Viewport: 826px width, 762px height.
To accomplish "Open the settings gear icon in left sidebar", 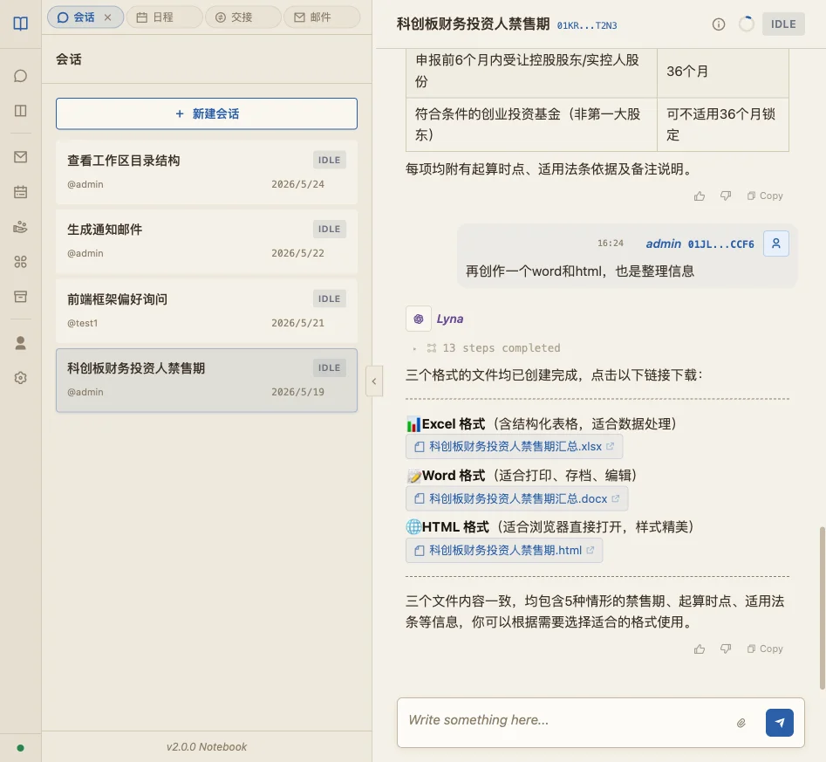I will tap(21, 378).
